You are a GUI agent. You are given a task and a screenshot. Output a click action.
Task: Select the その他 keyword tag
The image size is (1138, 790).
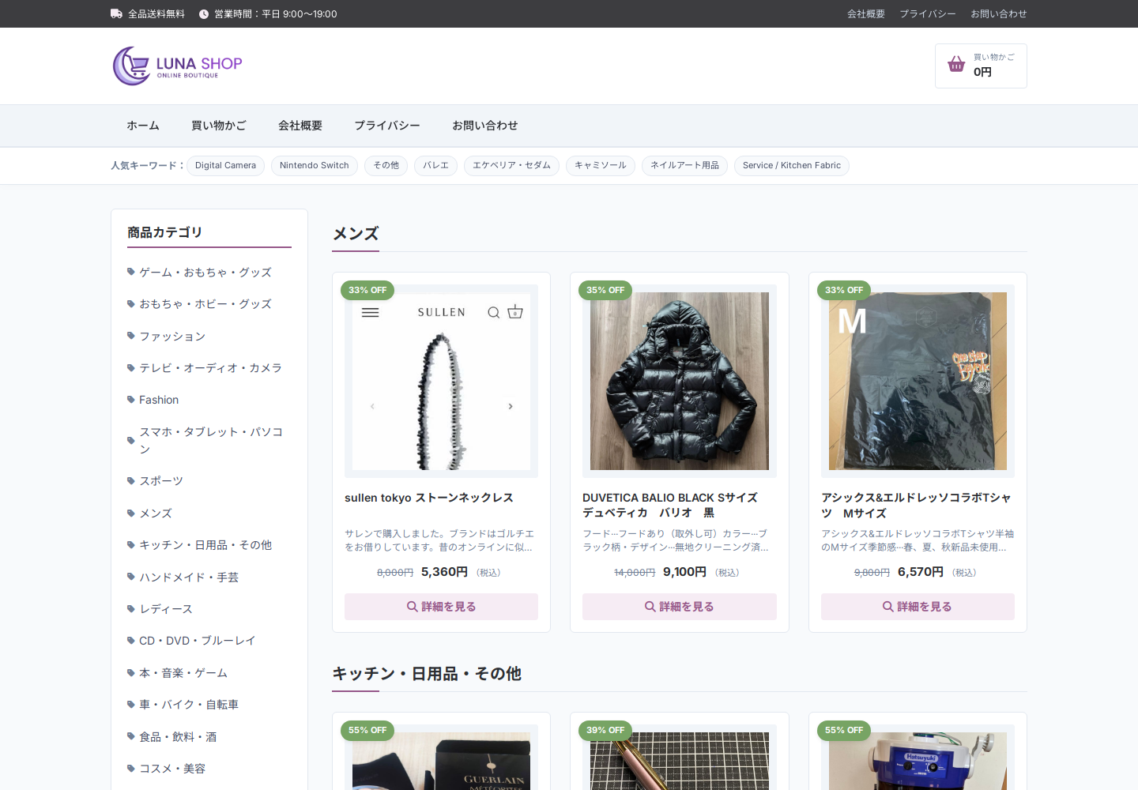[x=386, y=165]
